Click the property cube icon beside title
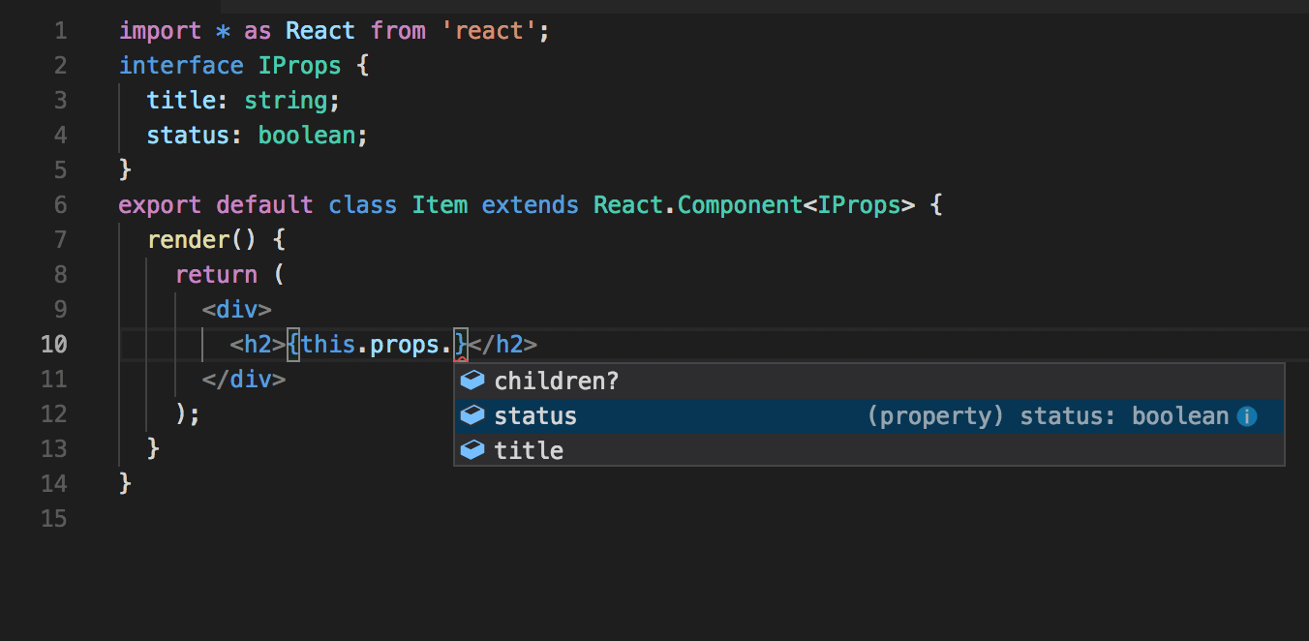This screenshot has height=641, width=1309. (x=472, y=450)
